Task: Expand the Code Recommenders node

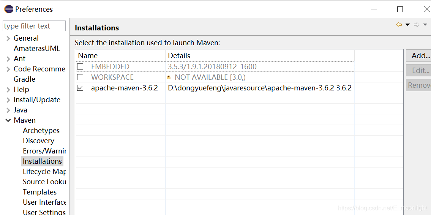Action: 8,69
